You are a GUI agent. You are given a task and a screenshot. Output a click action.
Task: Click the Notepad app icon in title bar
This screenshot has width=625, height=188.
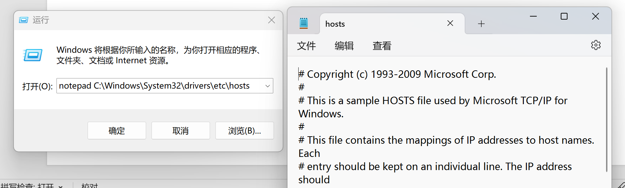(304, 23)
